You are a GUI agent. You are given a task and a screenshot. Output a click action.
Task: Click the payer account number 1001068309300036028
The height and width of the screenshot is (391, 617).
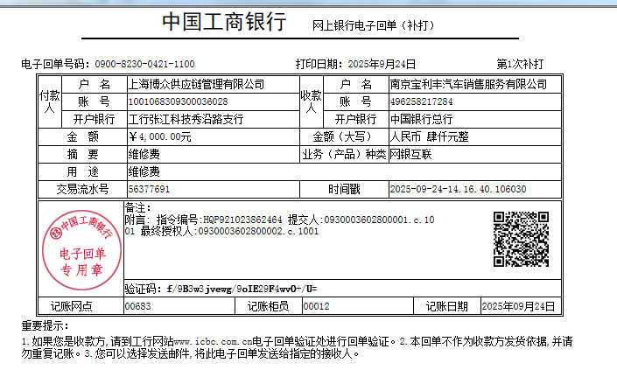(x=178, y=101)
